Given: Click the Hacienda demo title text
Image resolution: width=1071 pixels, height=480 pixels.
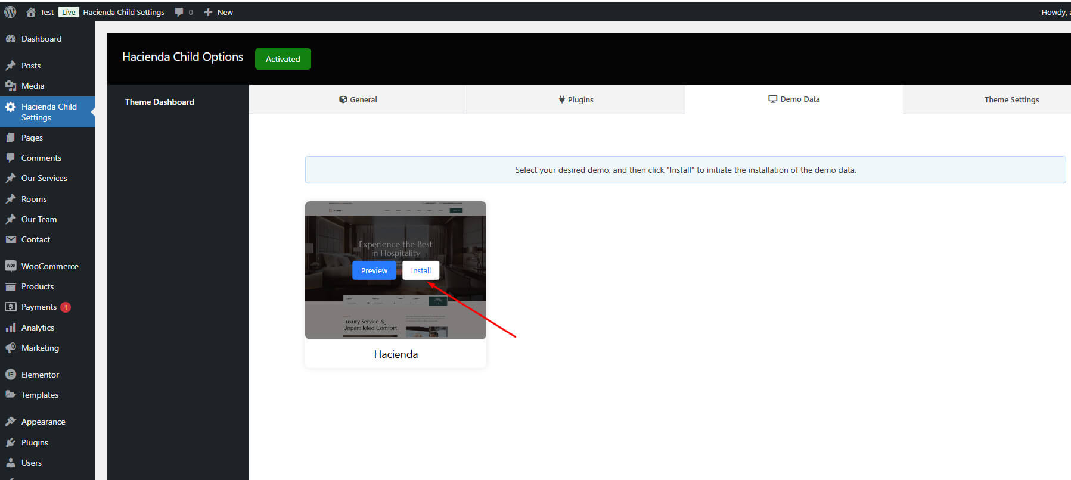Looking at the screenshot, I should 396,354.
